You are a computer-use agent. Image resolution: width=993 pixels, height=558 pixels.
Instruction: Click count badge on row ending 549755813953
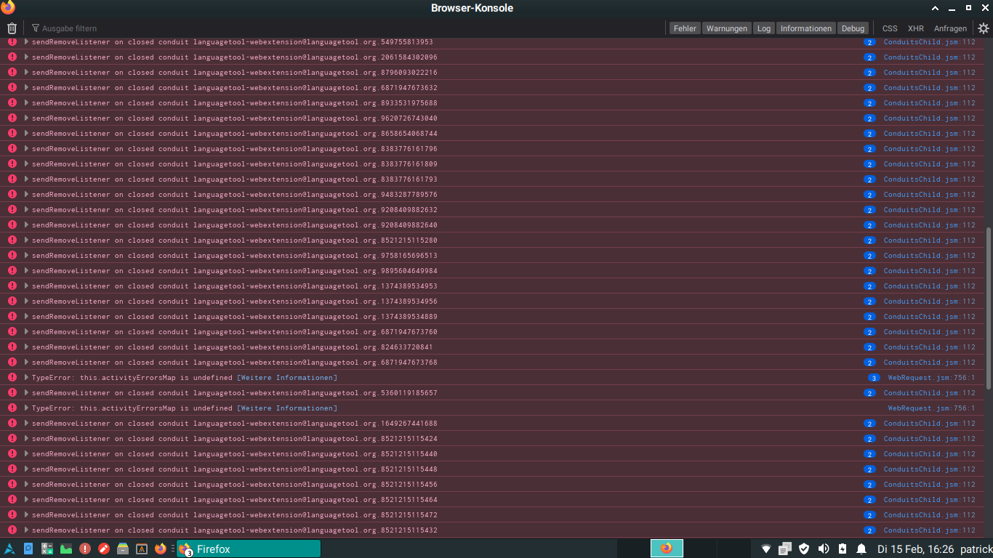869,42
